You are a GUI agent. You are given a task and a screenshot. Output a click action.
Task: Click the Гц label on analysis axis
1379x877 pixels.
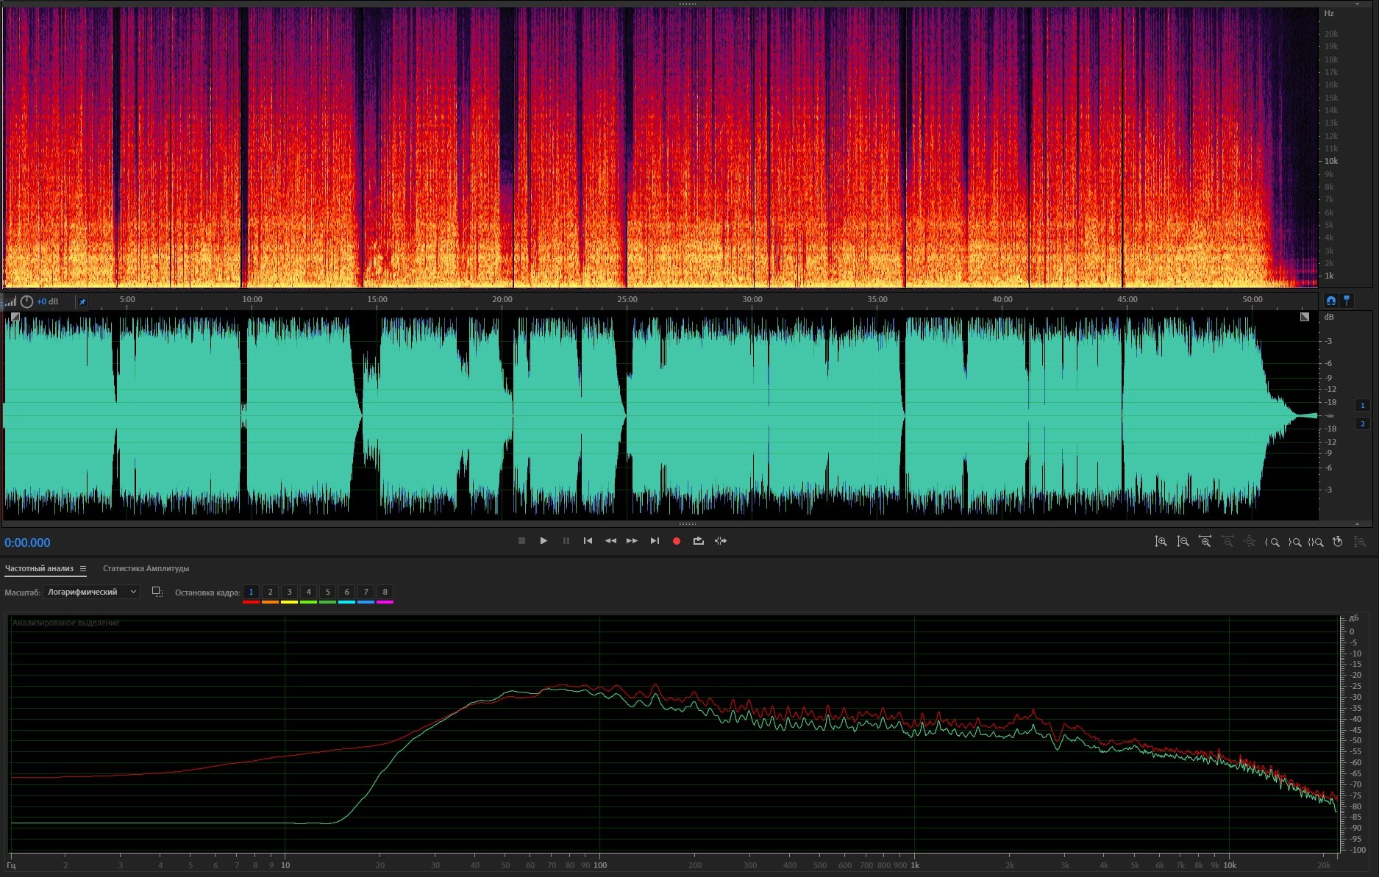[x=11, y=865]
